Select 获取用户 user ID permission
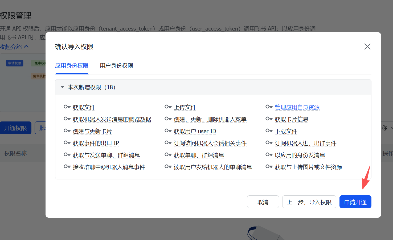Image resolution: width=393 pixels, height=240 pixels. tap(195, 131)
